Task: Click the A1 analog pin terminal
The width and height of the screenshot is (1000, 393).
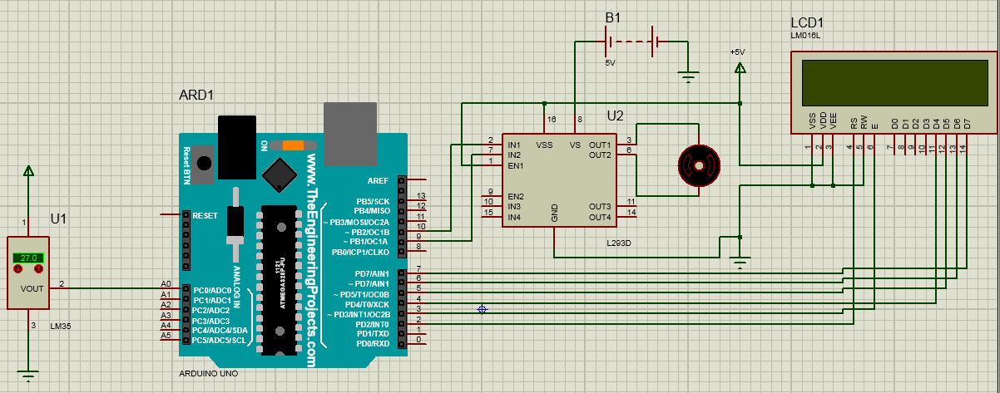Action: pyautogui.click(x=166, y=295)
